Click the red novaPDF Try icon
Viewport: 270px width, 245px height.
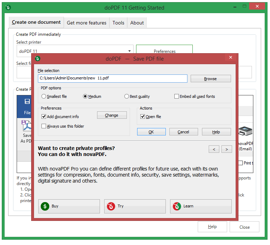[x=111, y=206]
